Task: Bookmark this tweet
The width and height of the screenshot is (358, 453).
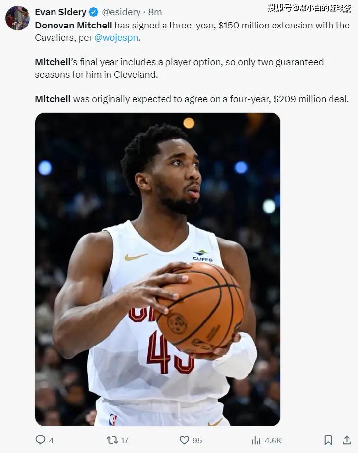Action: click(x=328, y=440)
